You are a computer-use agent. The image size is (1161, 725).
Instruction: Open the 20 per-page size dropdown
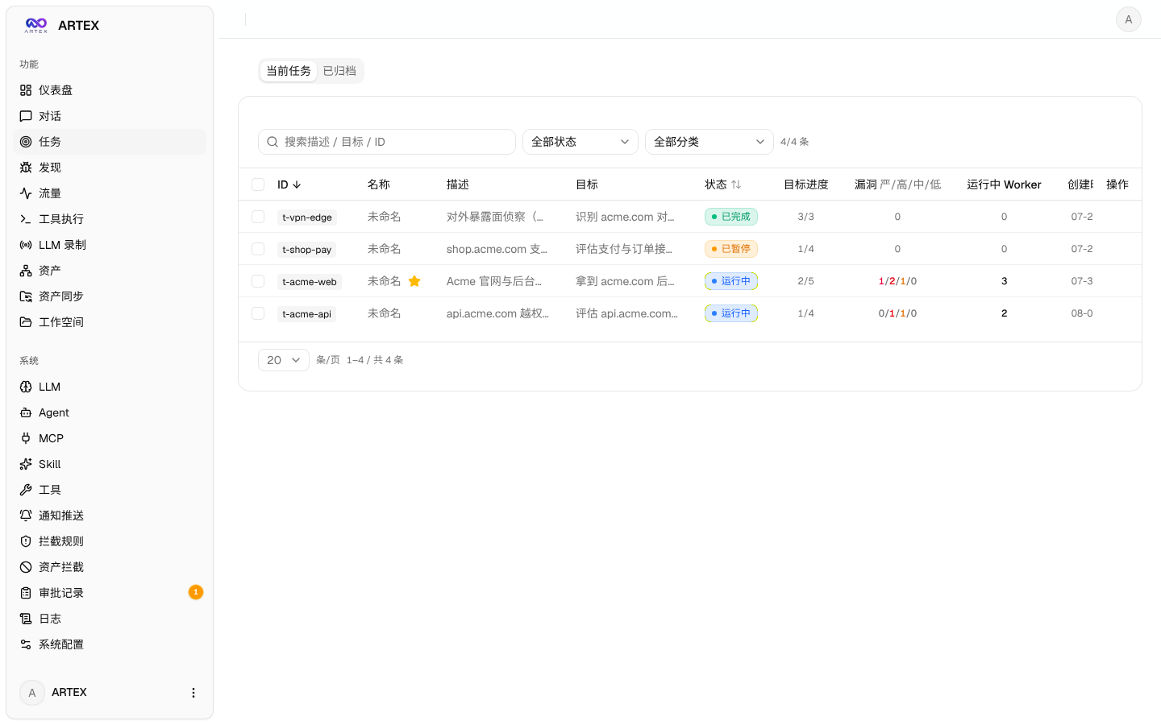(x=284, y=360)
